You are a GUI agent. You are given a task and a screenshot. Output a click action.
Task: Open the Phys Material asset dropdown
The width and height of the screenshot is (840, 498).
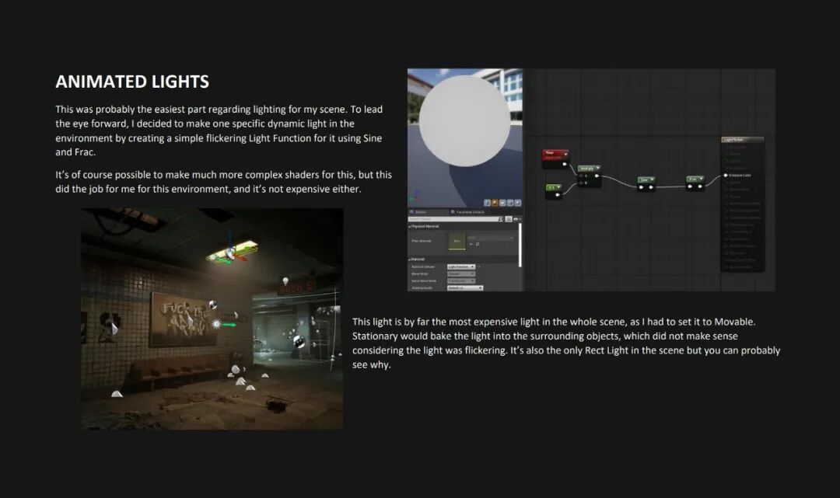(x=492, y=238)
